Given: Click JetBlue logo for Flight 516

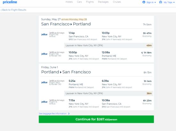Looking at the screenshot, I should 44,34.
